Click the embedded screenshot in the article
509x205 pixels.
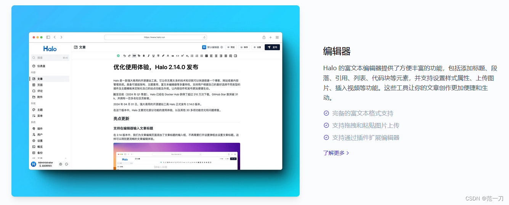pos(177,156)
